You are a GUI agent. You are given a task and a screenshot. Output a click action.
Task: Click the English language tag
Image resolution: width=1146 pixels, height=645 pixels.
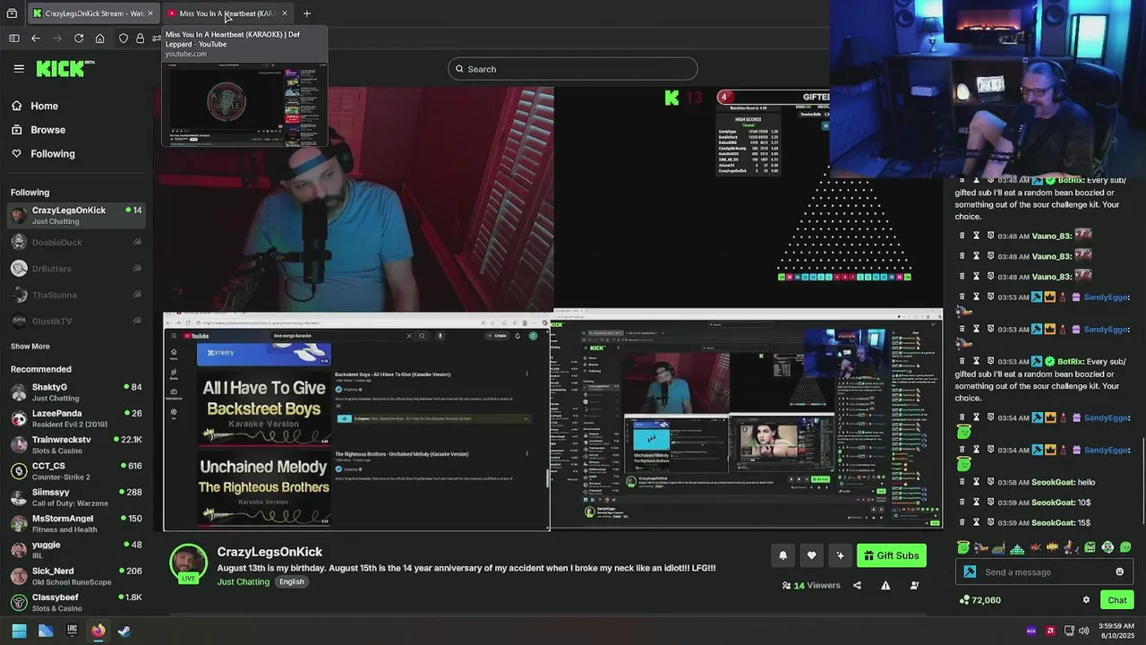tap(291, 582)
